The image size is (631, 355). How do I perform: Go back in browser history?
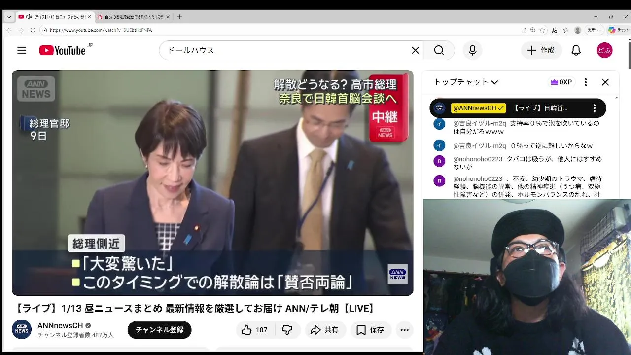tap(9, 30)
